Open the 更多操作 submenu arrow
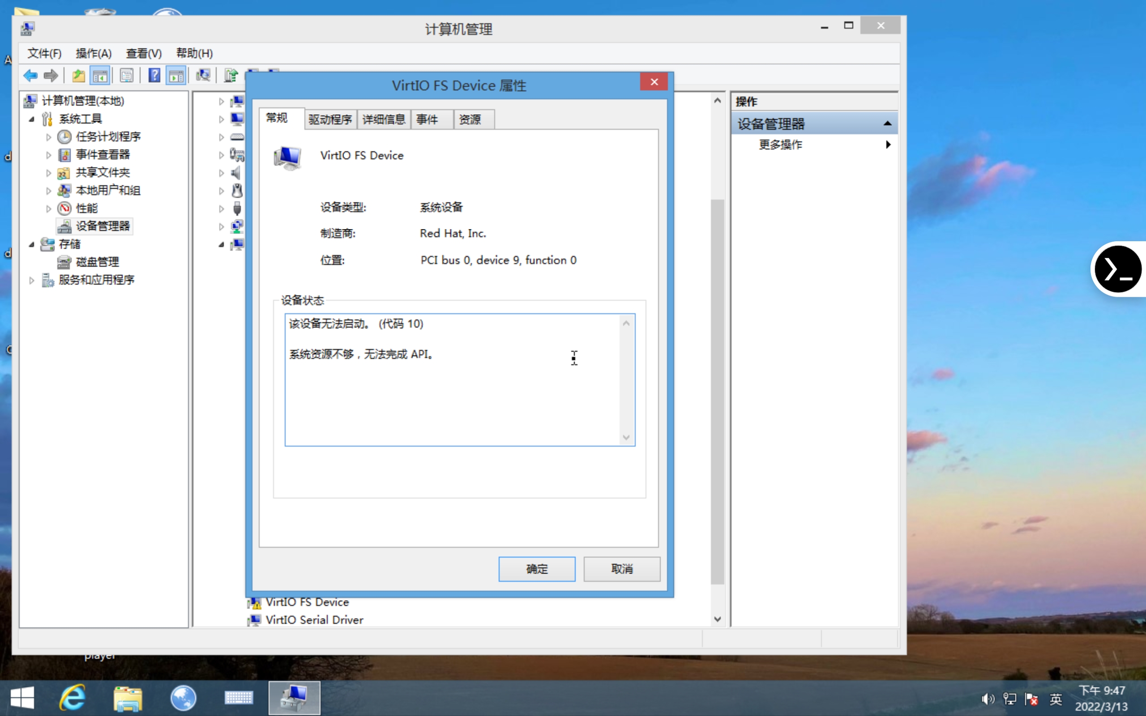 [x=888, y=145]
